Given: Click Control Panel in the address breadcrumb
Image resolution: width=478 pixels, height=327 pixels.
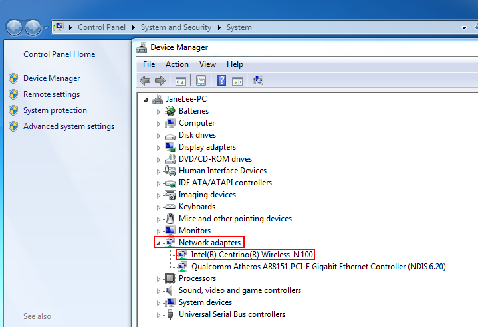Looking at the screenshot, I should [102, 27].
